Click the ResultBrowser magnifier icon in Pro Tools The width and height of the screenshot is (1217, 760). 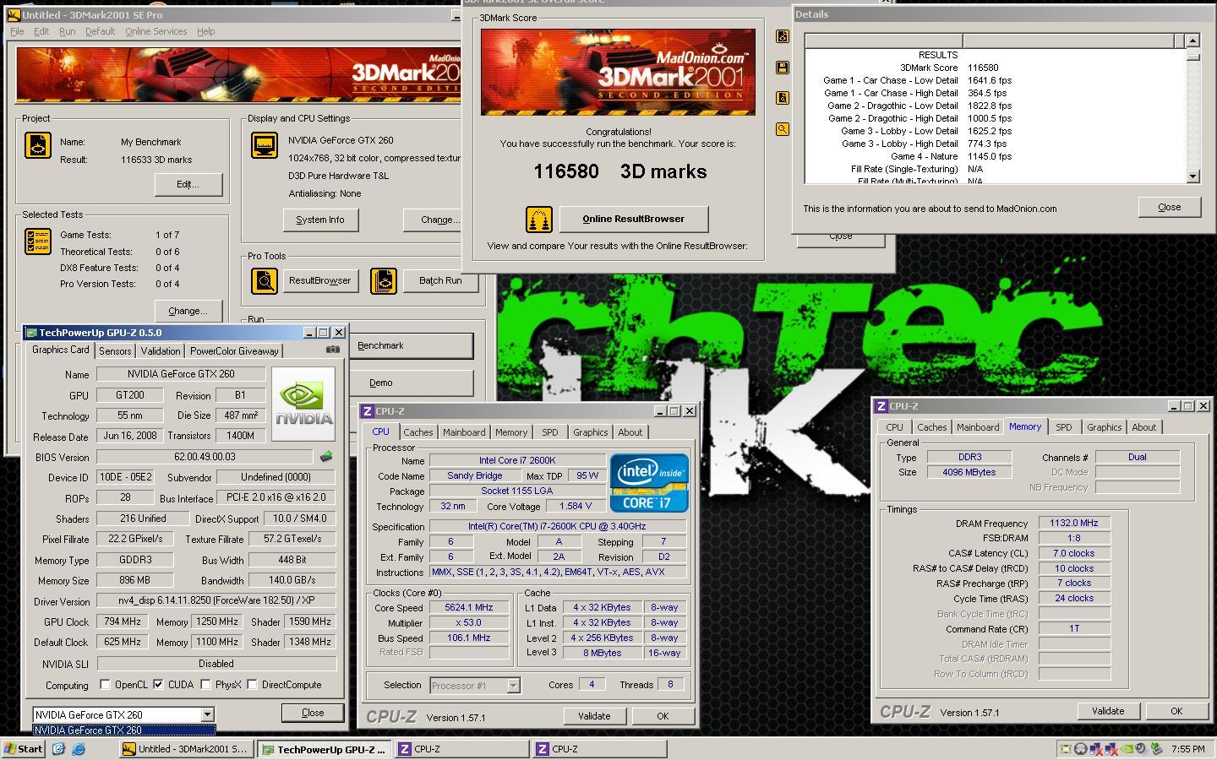[265, 280]
